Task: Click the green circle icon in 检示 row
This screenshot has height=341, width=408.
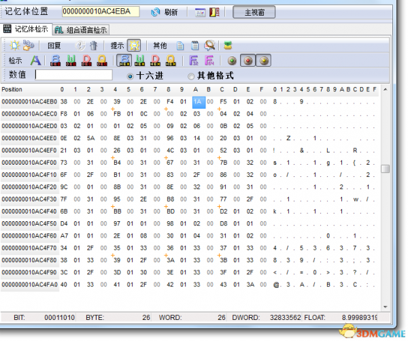Action: (232, 60)
